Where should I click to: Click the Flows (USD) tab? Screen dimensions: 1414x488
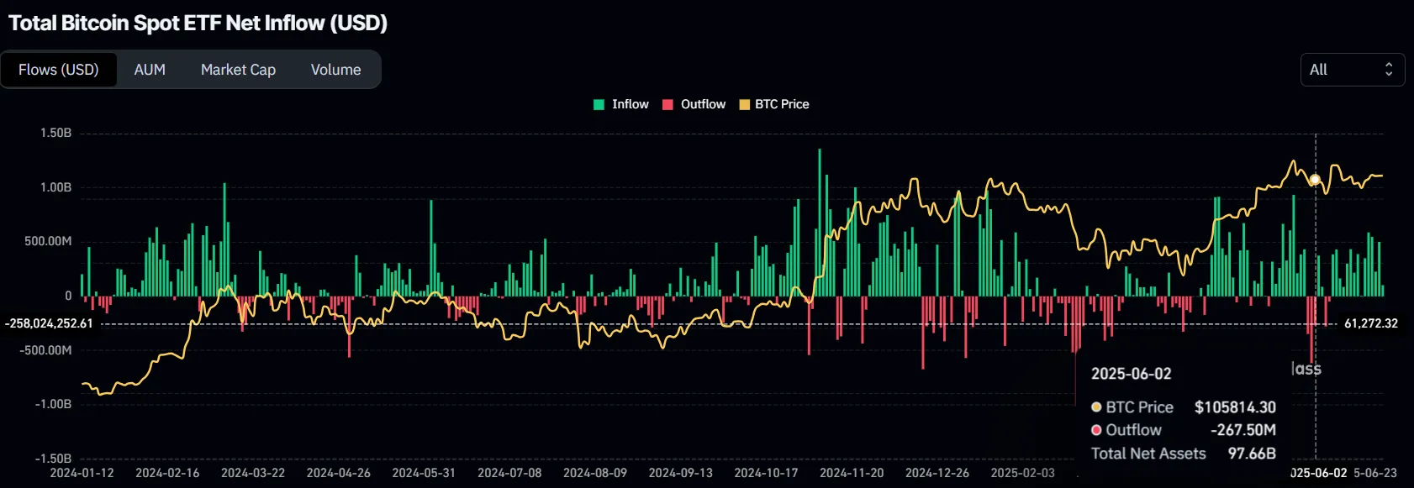pyautogui.click(x=59, y=70)
